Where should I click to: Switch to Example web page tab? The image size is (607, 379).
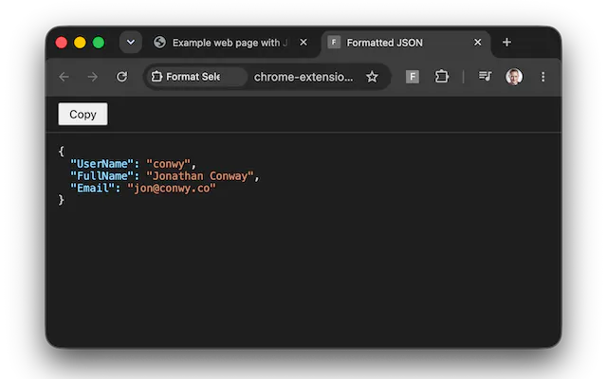(x=231, y=43)
